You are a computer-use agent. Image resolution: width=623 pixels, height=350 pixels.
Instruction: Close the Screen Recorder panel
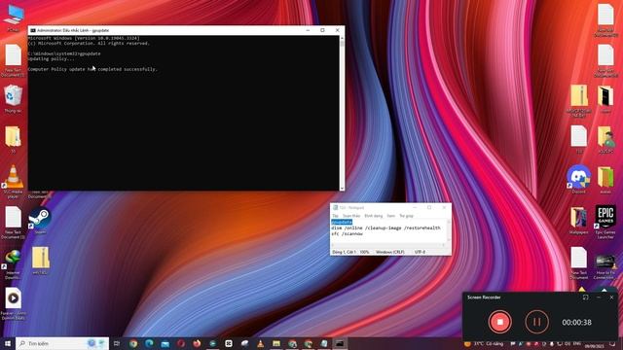(x=612, y=297)
